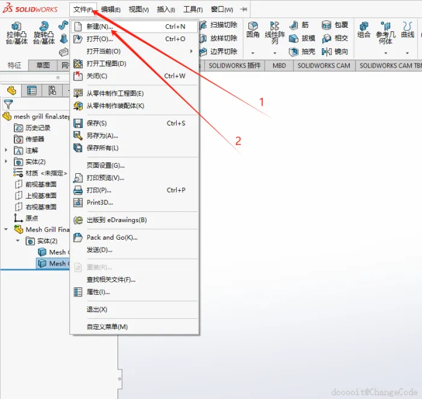Screen dimensions: 422x399
Task: Click the SOLIDWORKS logo
Action: tap(30, 8)
